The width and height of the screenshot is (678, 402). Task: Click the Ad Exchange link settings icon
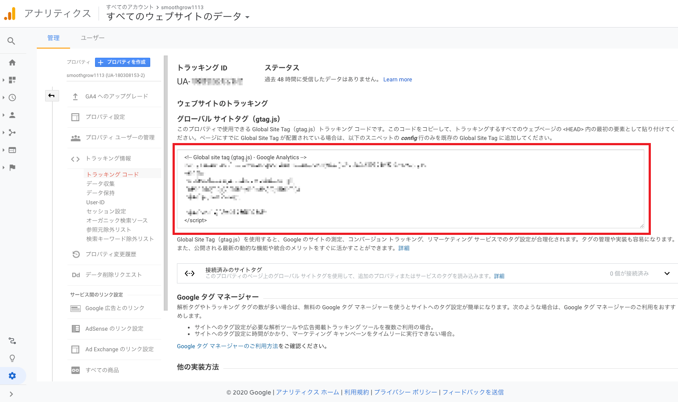point(76,350)
